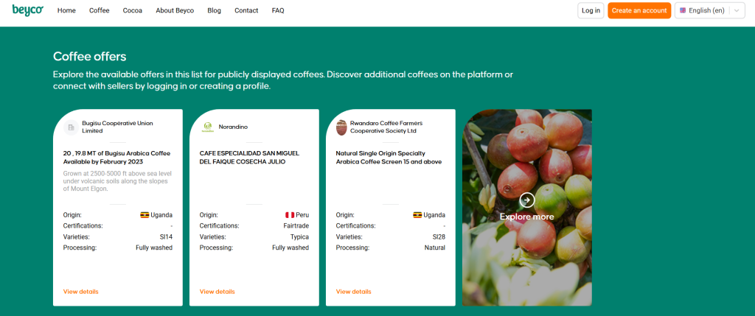Open Bugisu Cooperative Union seller icon
The image size is (755, 316).
[72, 127]
